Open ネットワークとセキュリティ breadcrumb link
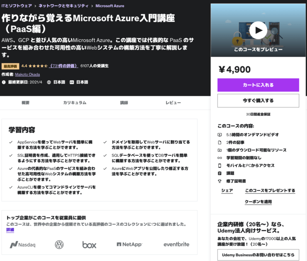Screen dimensions: 307x261 [63, 6]
